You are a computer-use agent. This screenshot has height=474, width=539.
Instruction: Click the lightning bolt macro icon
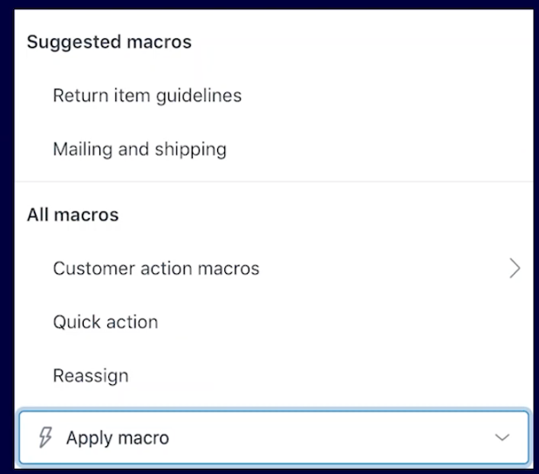pyautogui.click(x=45, y=437)
